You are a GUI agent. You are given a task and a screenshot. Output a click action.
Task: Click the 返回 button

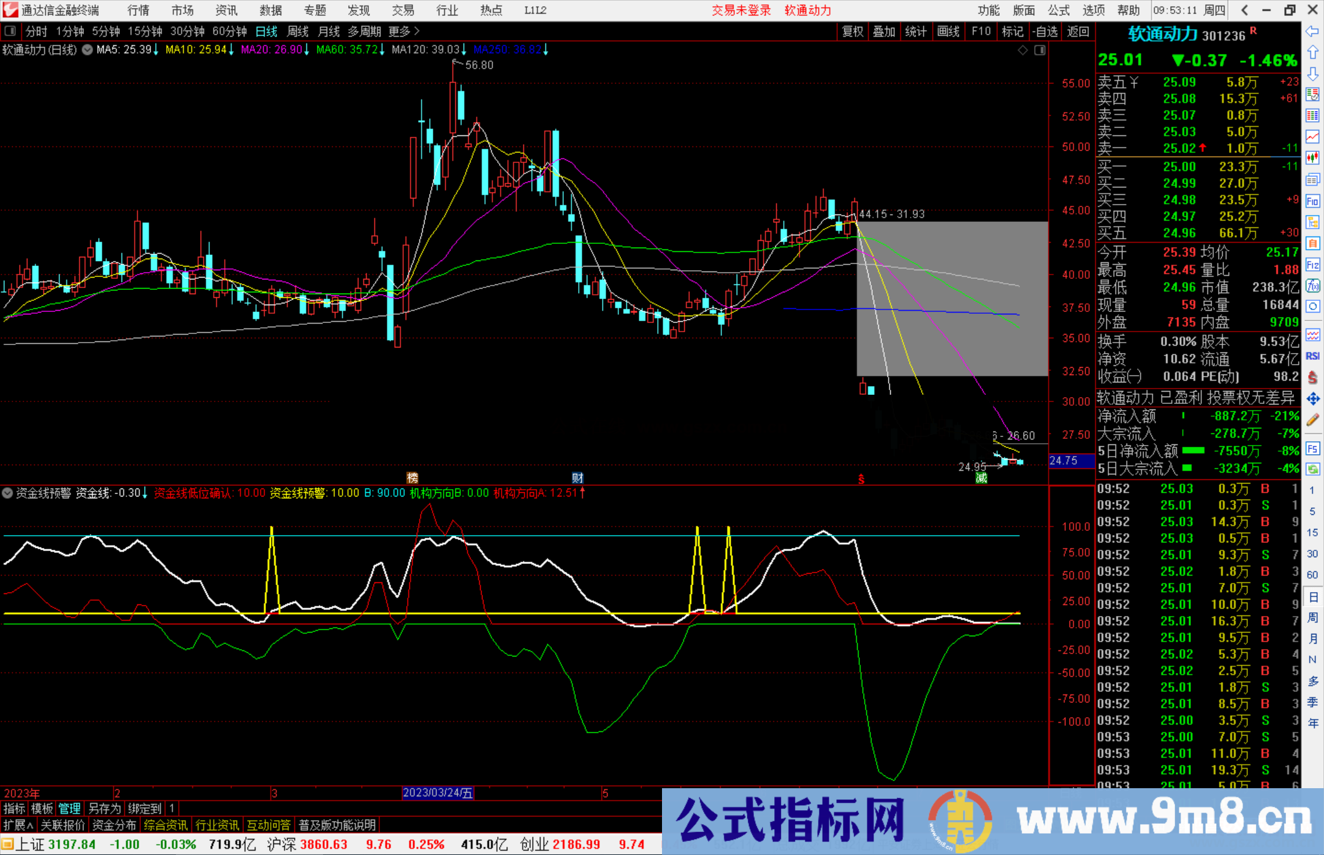[1078, 31]
